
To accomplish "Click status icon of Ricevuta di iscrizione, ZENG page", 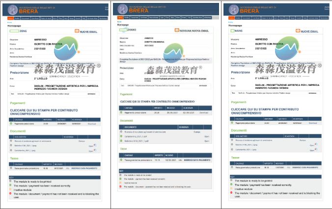I will (11, 141).
